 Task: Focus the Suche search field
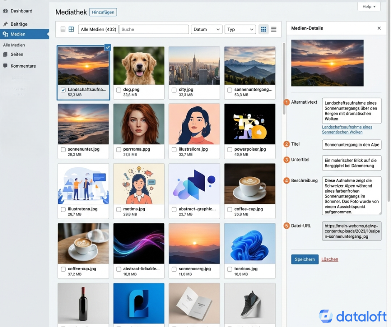pyautogui.click(x=154, y=29)
